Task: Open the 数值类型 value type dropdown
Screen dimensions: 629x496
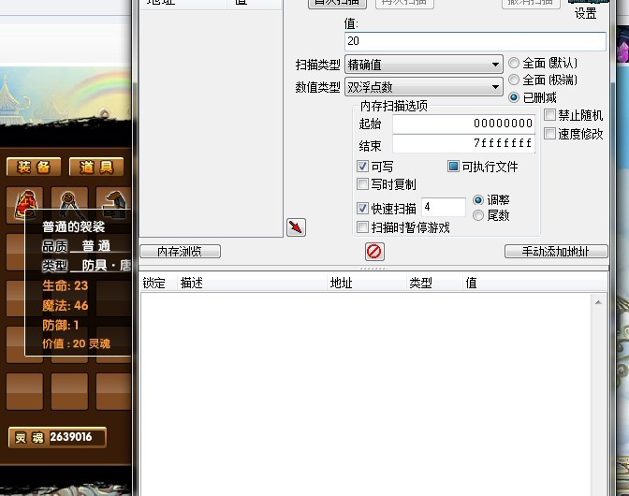Action: (424, 87)
